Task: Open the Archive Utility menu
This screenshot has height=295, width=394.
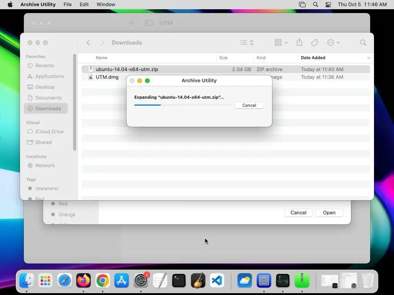Action: [38, 5]
